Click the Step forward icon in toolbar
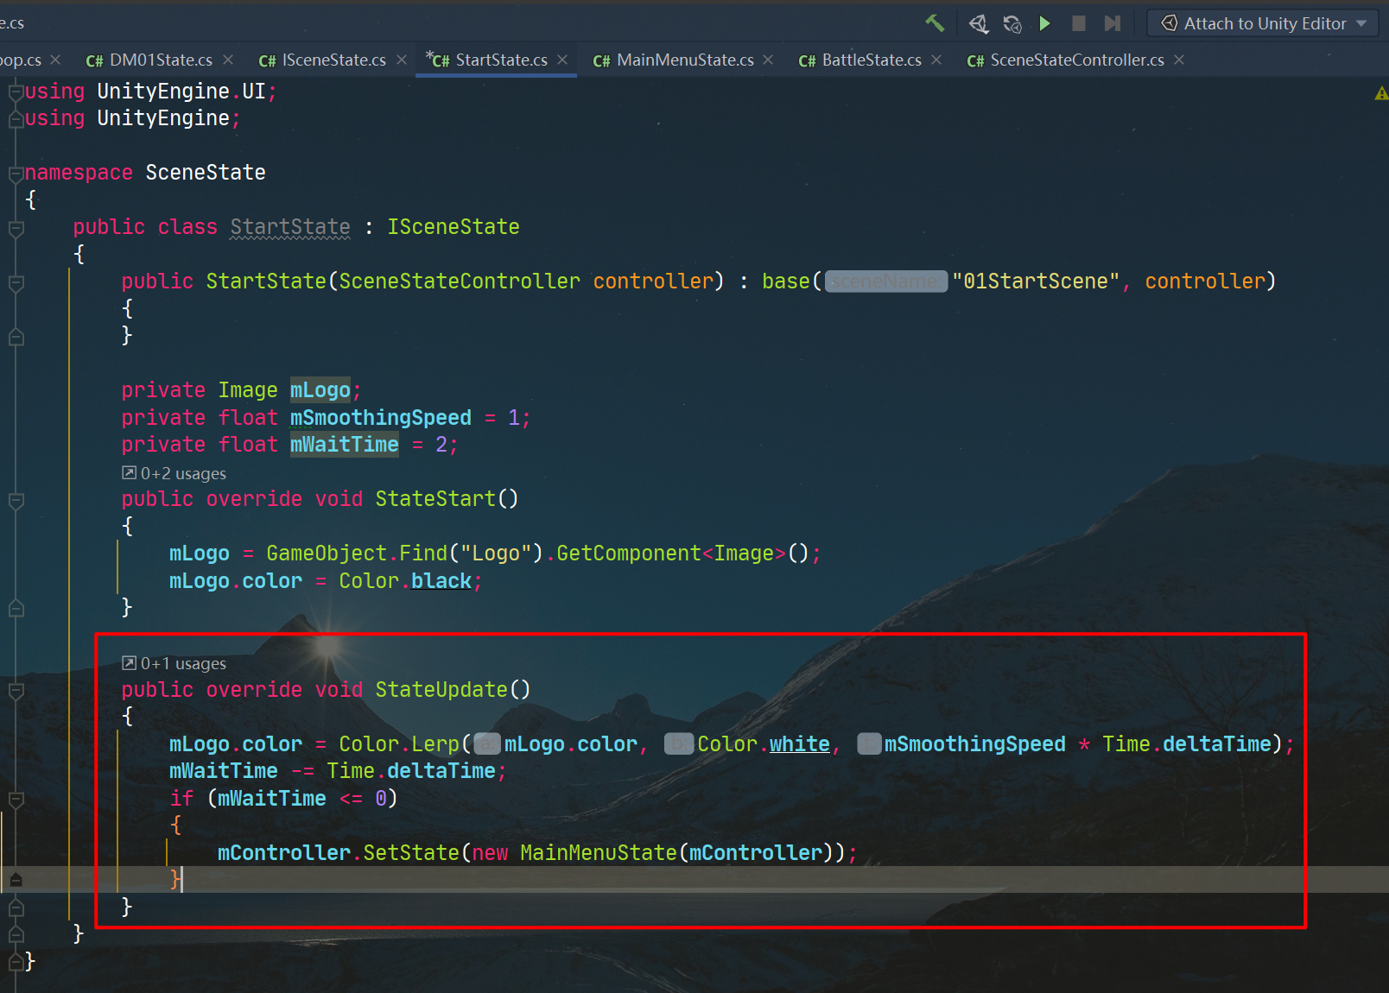1389x993 pixels. [1113, 23]
